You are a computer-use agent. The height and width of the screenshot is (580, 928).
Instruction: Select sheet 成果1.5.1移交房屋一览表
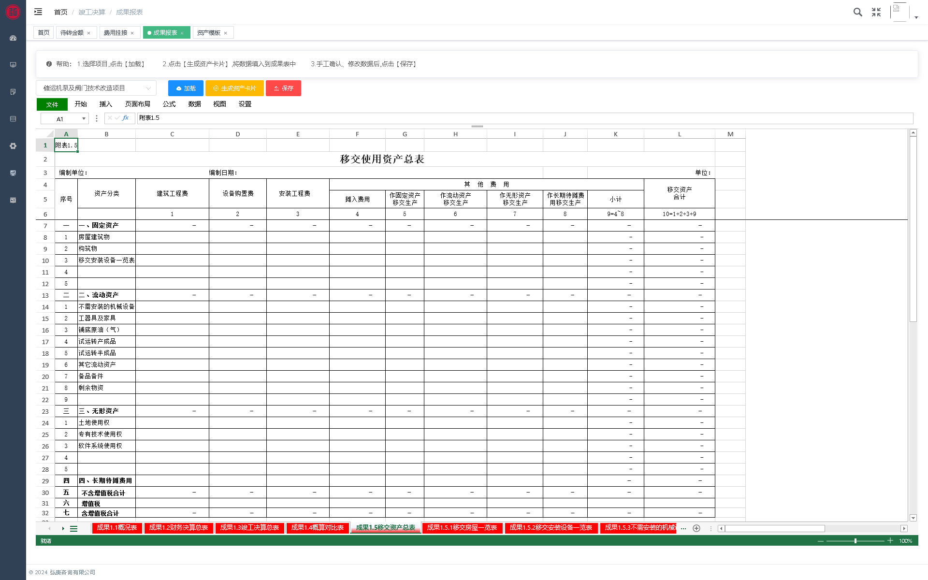(x=462, y=528)
